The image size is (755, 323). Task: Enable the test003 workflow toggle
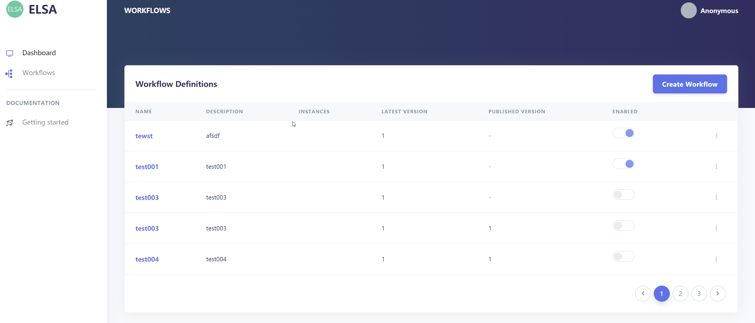(x=623, y=195)
